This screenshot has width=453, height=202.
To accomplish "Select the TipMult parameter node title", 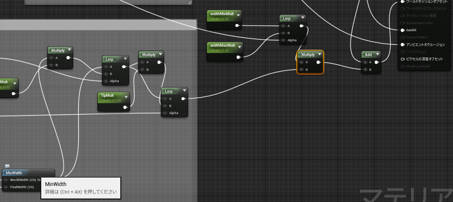I will point(107,96).
